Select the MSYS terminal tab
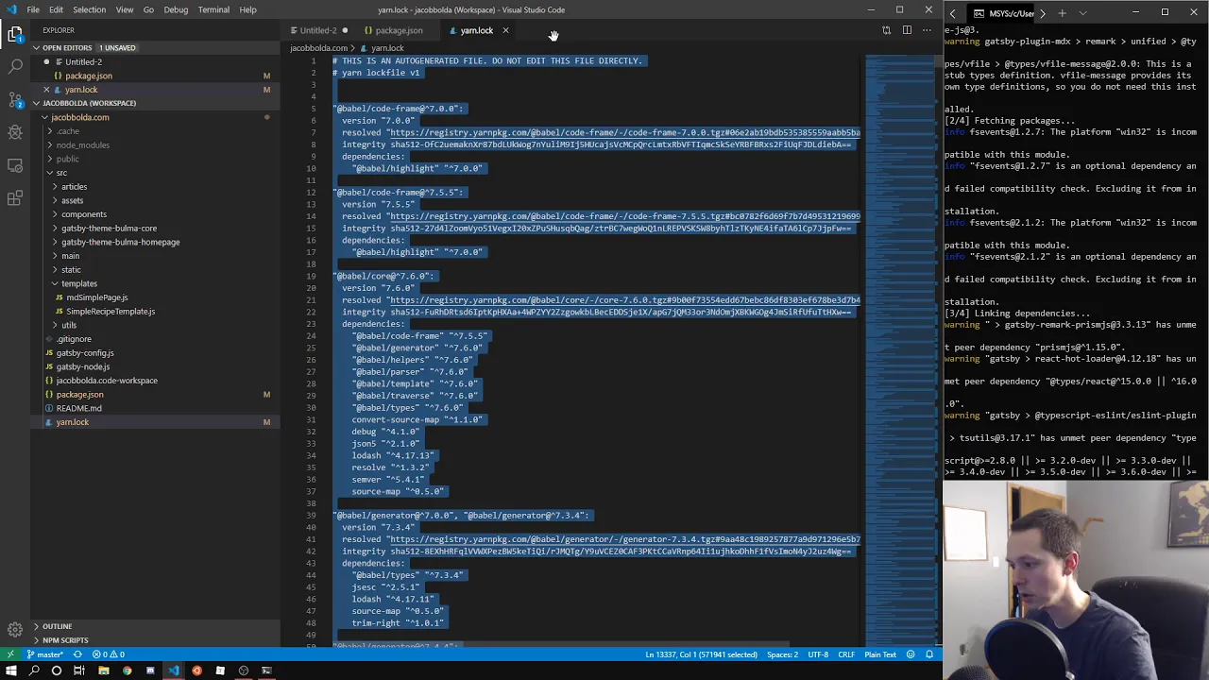Image resolution: width=1209 pixels, height=680 pixels. 1005,13
